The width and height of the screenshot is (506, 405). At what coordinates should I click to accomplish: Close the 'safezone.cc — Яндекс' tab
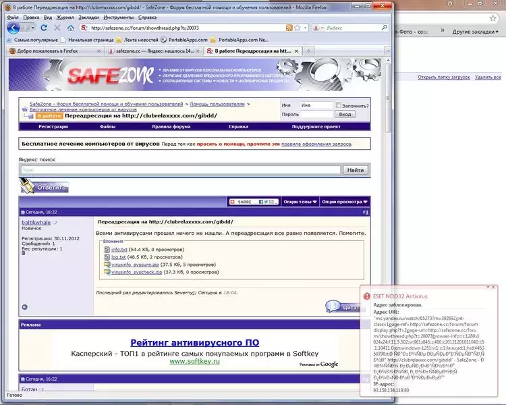pyautogui.click(x=198, y=51)
